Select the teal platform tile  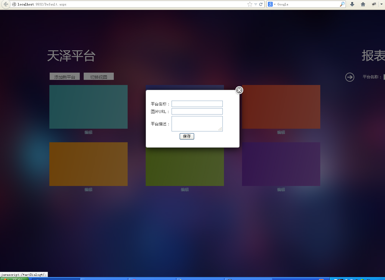[88, 107]
